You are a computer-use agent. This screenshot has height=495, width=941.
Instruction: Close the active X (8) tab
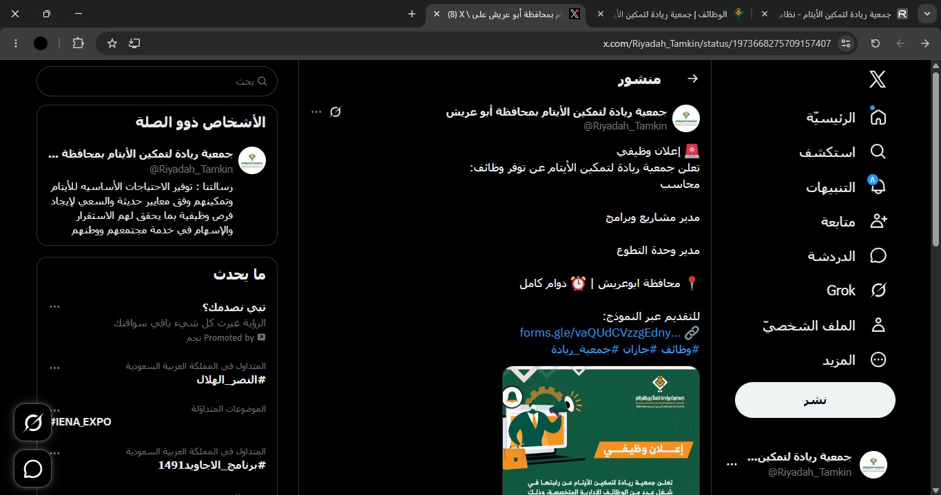436,14
